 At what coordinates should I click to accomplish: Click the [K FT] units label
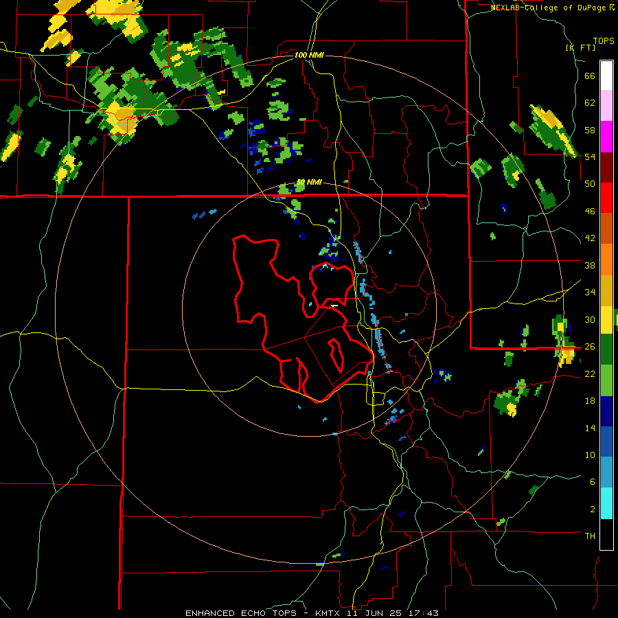pos(580,47)
